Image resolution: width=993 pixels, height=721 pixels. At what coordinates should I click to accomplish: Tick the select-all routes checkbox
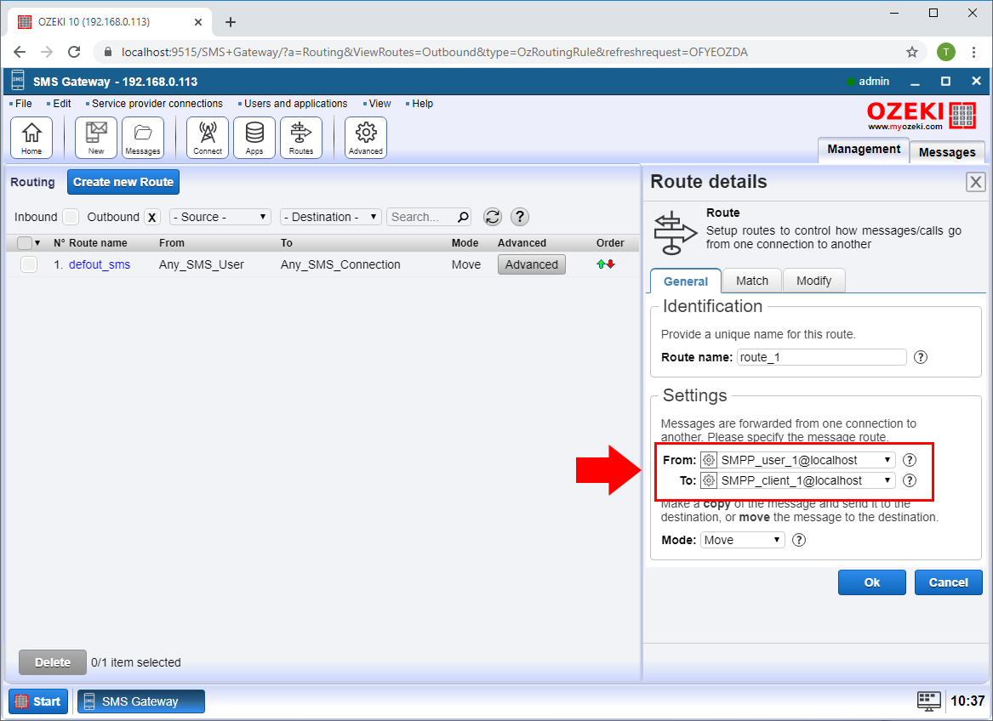[25, 243]
